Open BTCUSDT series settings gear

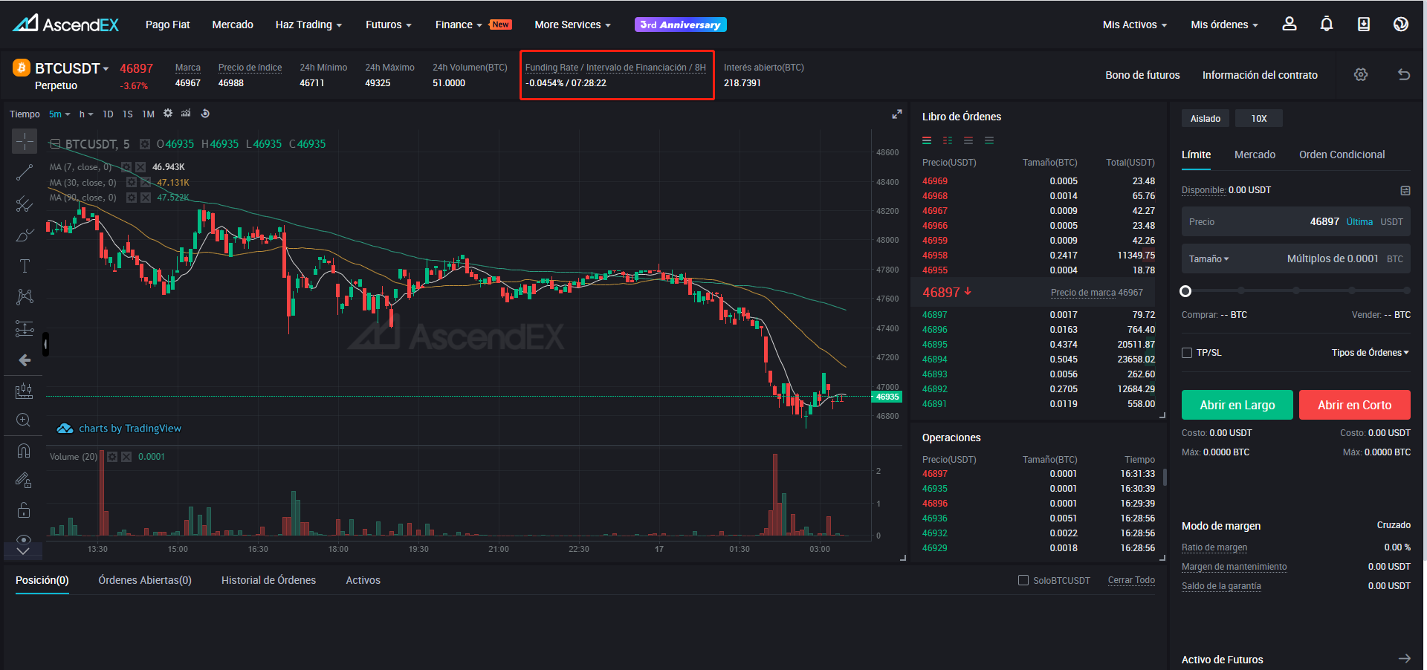pos(145,144)
